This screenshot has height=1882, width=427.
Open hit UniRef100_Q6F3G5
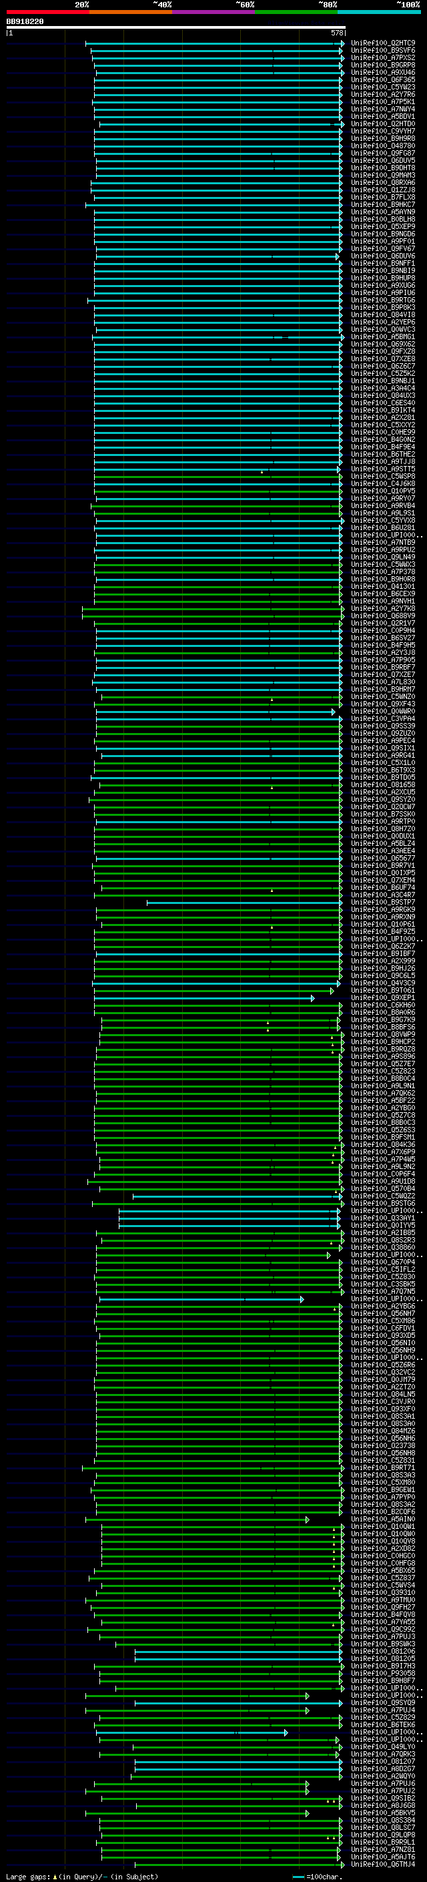tap(383, 79)
